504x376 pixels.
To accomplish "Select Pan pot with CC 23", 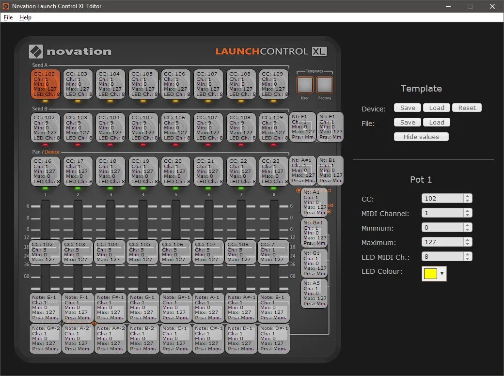I will 273,172.
